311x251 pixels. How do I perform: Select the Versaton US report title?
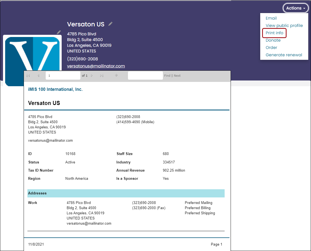44,103
